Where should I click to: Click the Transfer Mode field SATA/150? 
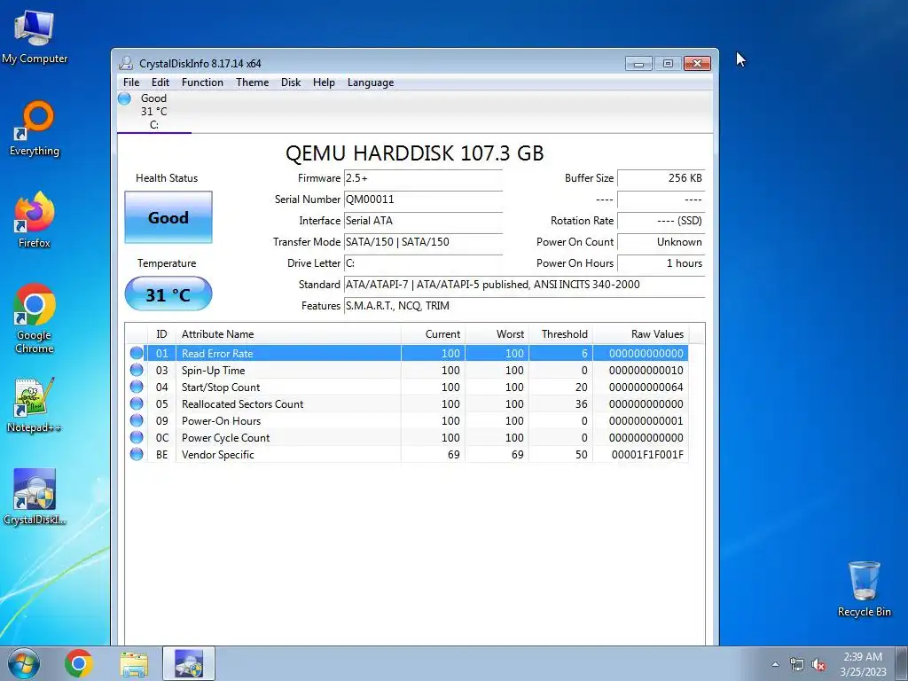[423, 242]
